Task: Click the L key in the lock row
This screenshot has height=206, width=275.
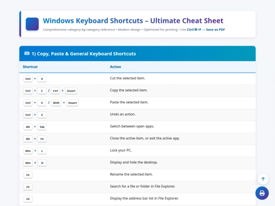Action: pos(42,151)
